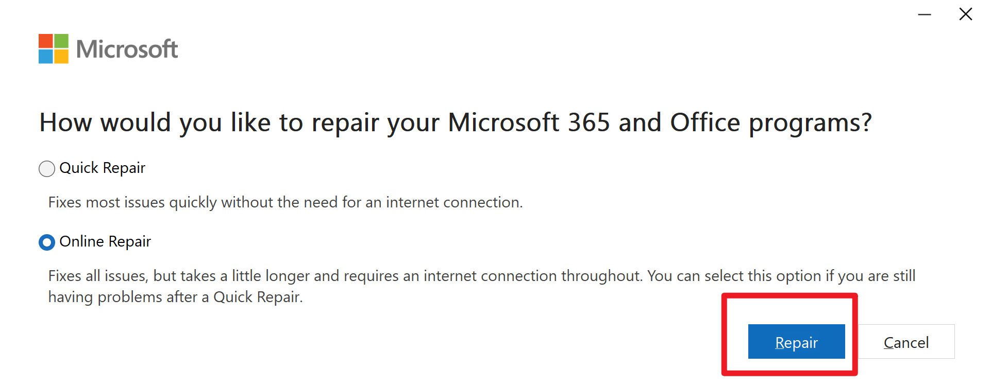Image resolution: width=991 pixels, height=386 pixels.
Task: Click the red square of Microsoft logo
Action: coord(46,41)
